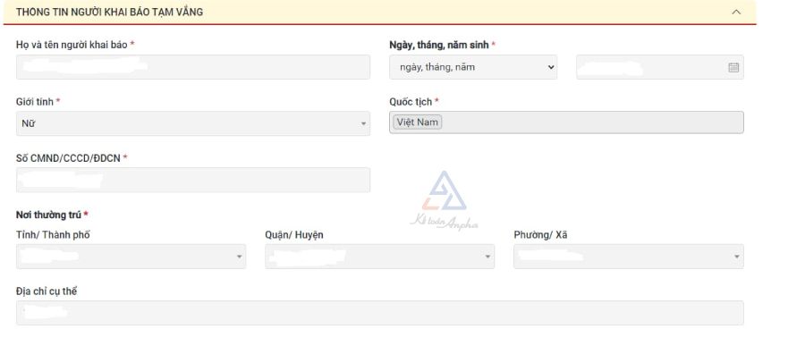Expand the Giới tính dropdown showing Nữ

[x=193, y=123]
